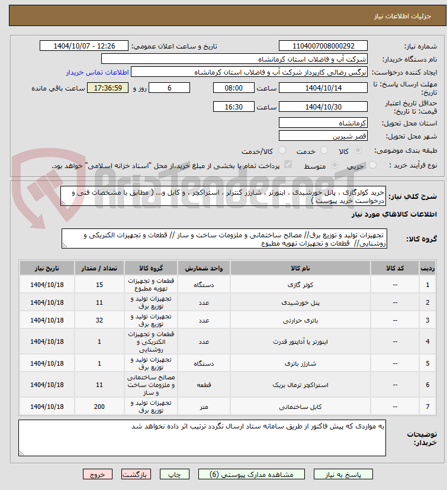This screenshot has height=490, width=447.
Task: Click the validity time field 16:30
Action: (233, 107)
